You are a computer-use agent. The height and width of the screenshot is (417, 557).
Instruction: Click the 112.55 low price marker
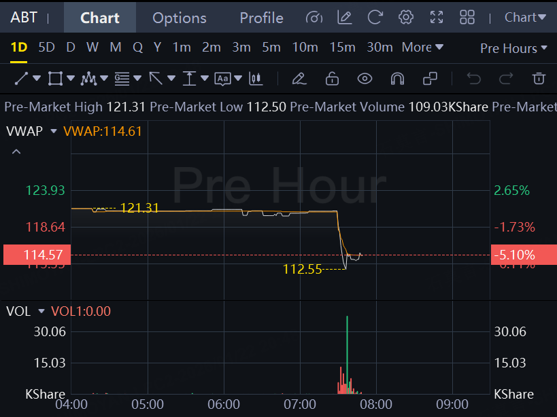point(302,269)
